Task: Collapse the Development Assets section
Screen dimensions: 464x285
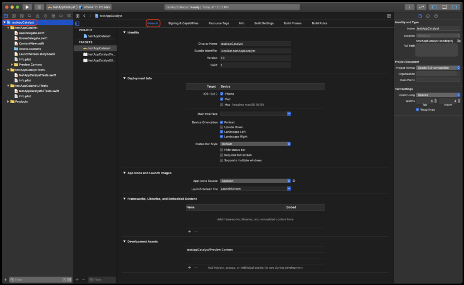Action: tap(124, 241)
